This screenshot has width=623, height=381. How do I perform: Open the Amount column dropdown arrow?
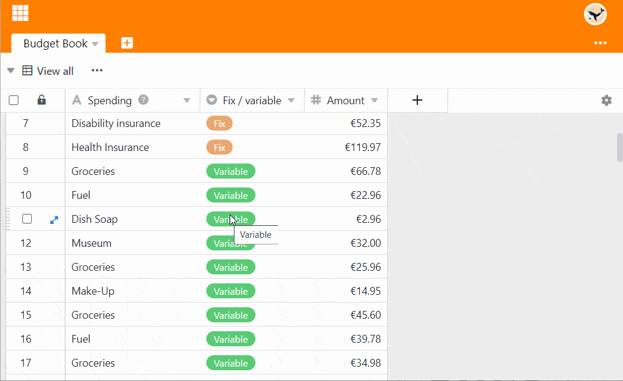click(375, 101)
